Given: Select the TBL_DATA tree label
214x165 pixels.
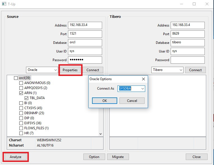Looking at the screenshot, I should tap(37, 98).
